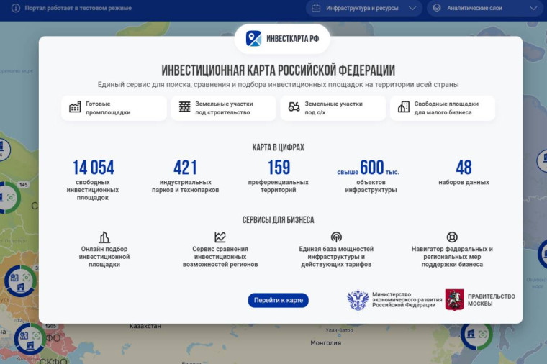Click the Улан-Батор city label on map
Image resolution: width=547 pixels, height=364 pixels.
tap(340, 330)
